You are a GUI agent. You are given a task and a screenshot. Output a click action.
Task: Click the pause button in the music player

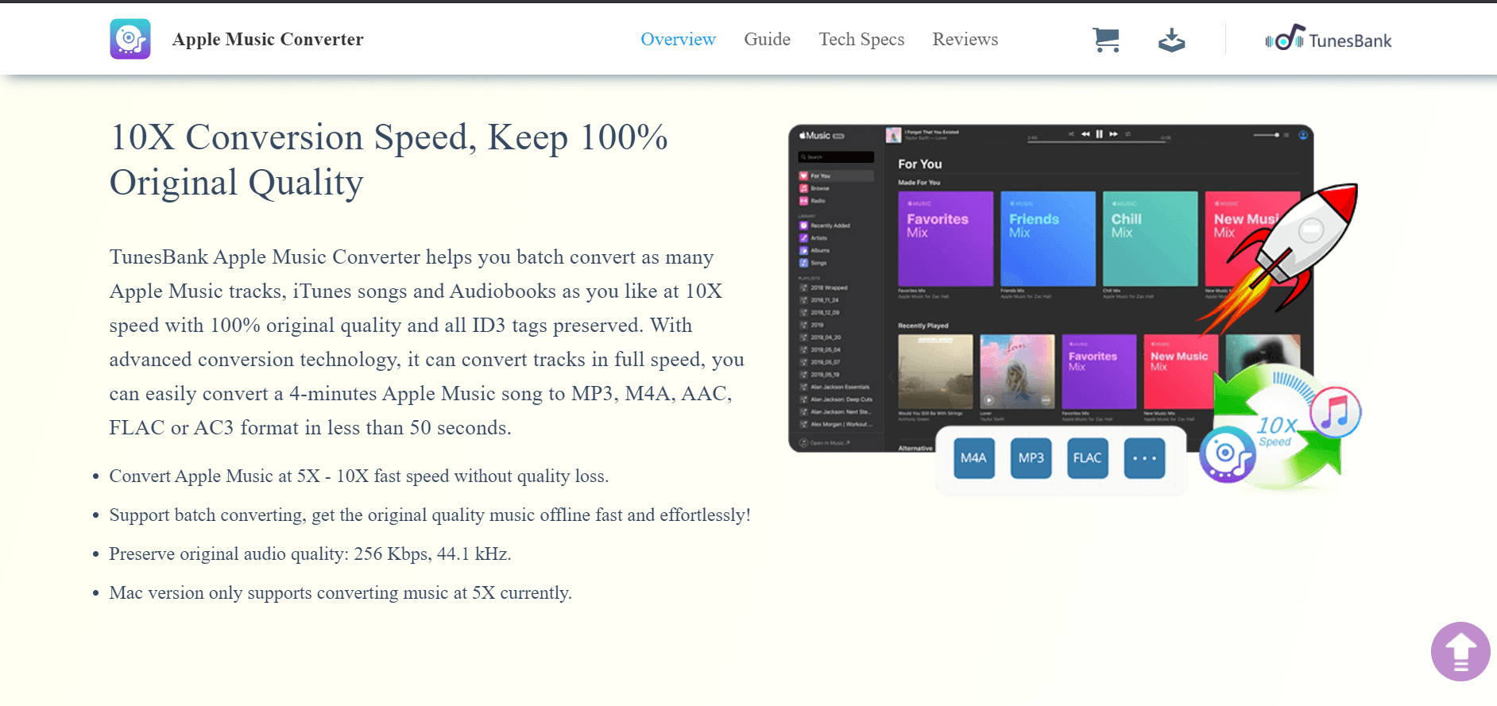[1100, 134]
